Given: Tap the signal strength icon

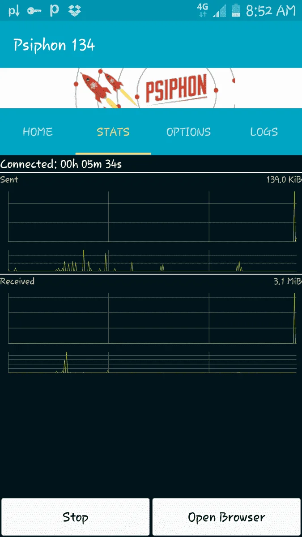Looking at the screenshot, I should click(220, 11).
